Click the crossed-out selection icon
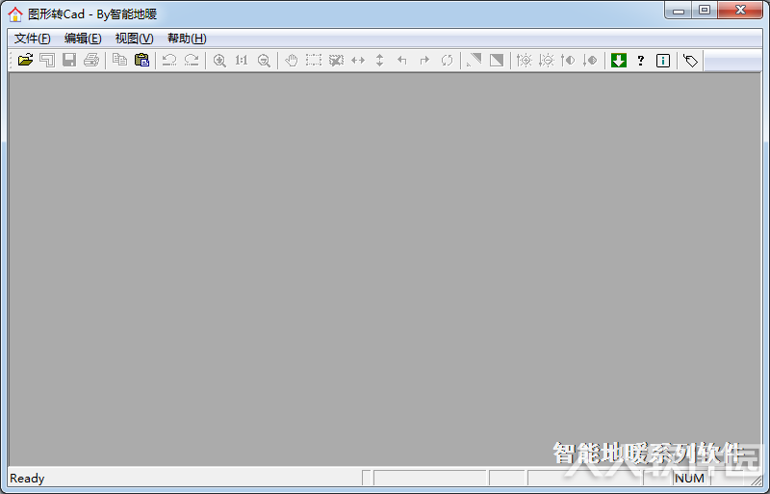Screen dimensions: 770x494 [336, 60]
